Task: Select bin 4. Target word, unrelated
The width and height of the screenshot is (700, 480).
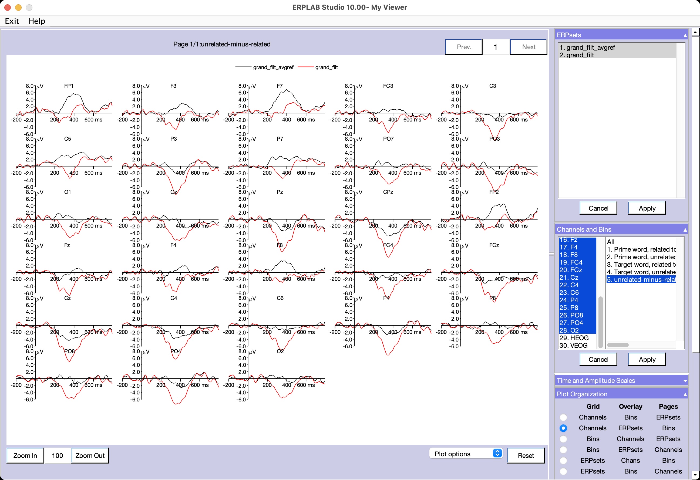Action: click(641, 272)
